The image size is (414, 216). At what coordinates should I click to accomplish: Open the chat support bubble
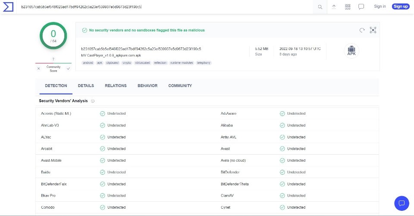401,203
